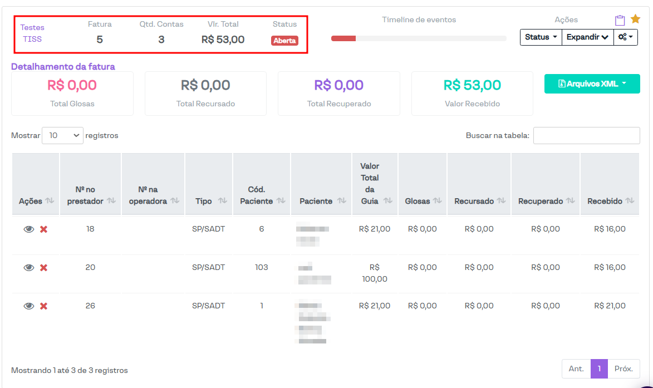Open the Status dropdown button
653x388 pixels.
(x=541, y=37)
